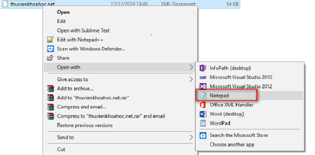The image size is (315, 155).
Task: Choose Share in the context menu
Action: 120,58
